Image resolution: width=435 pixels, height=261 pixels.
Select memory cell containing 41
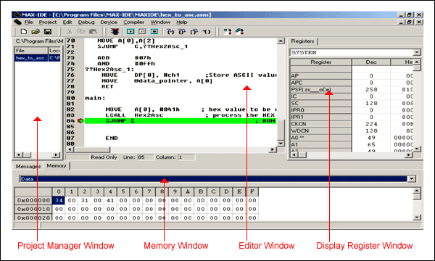(x=110, y=200)
